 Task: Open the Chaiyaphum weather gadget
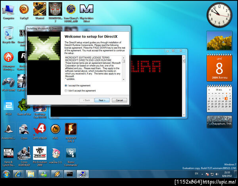pos(219,122)
